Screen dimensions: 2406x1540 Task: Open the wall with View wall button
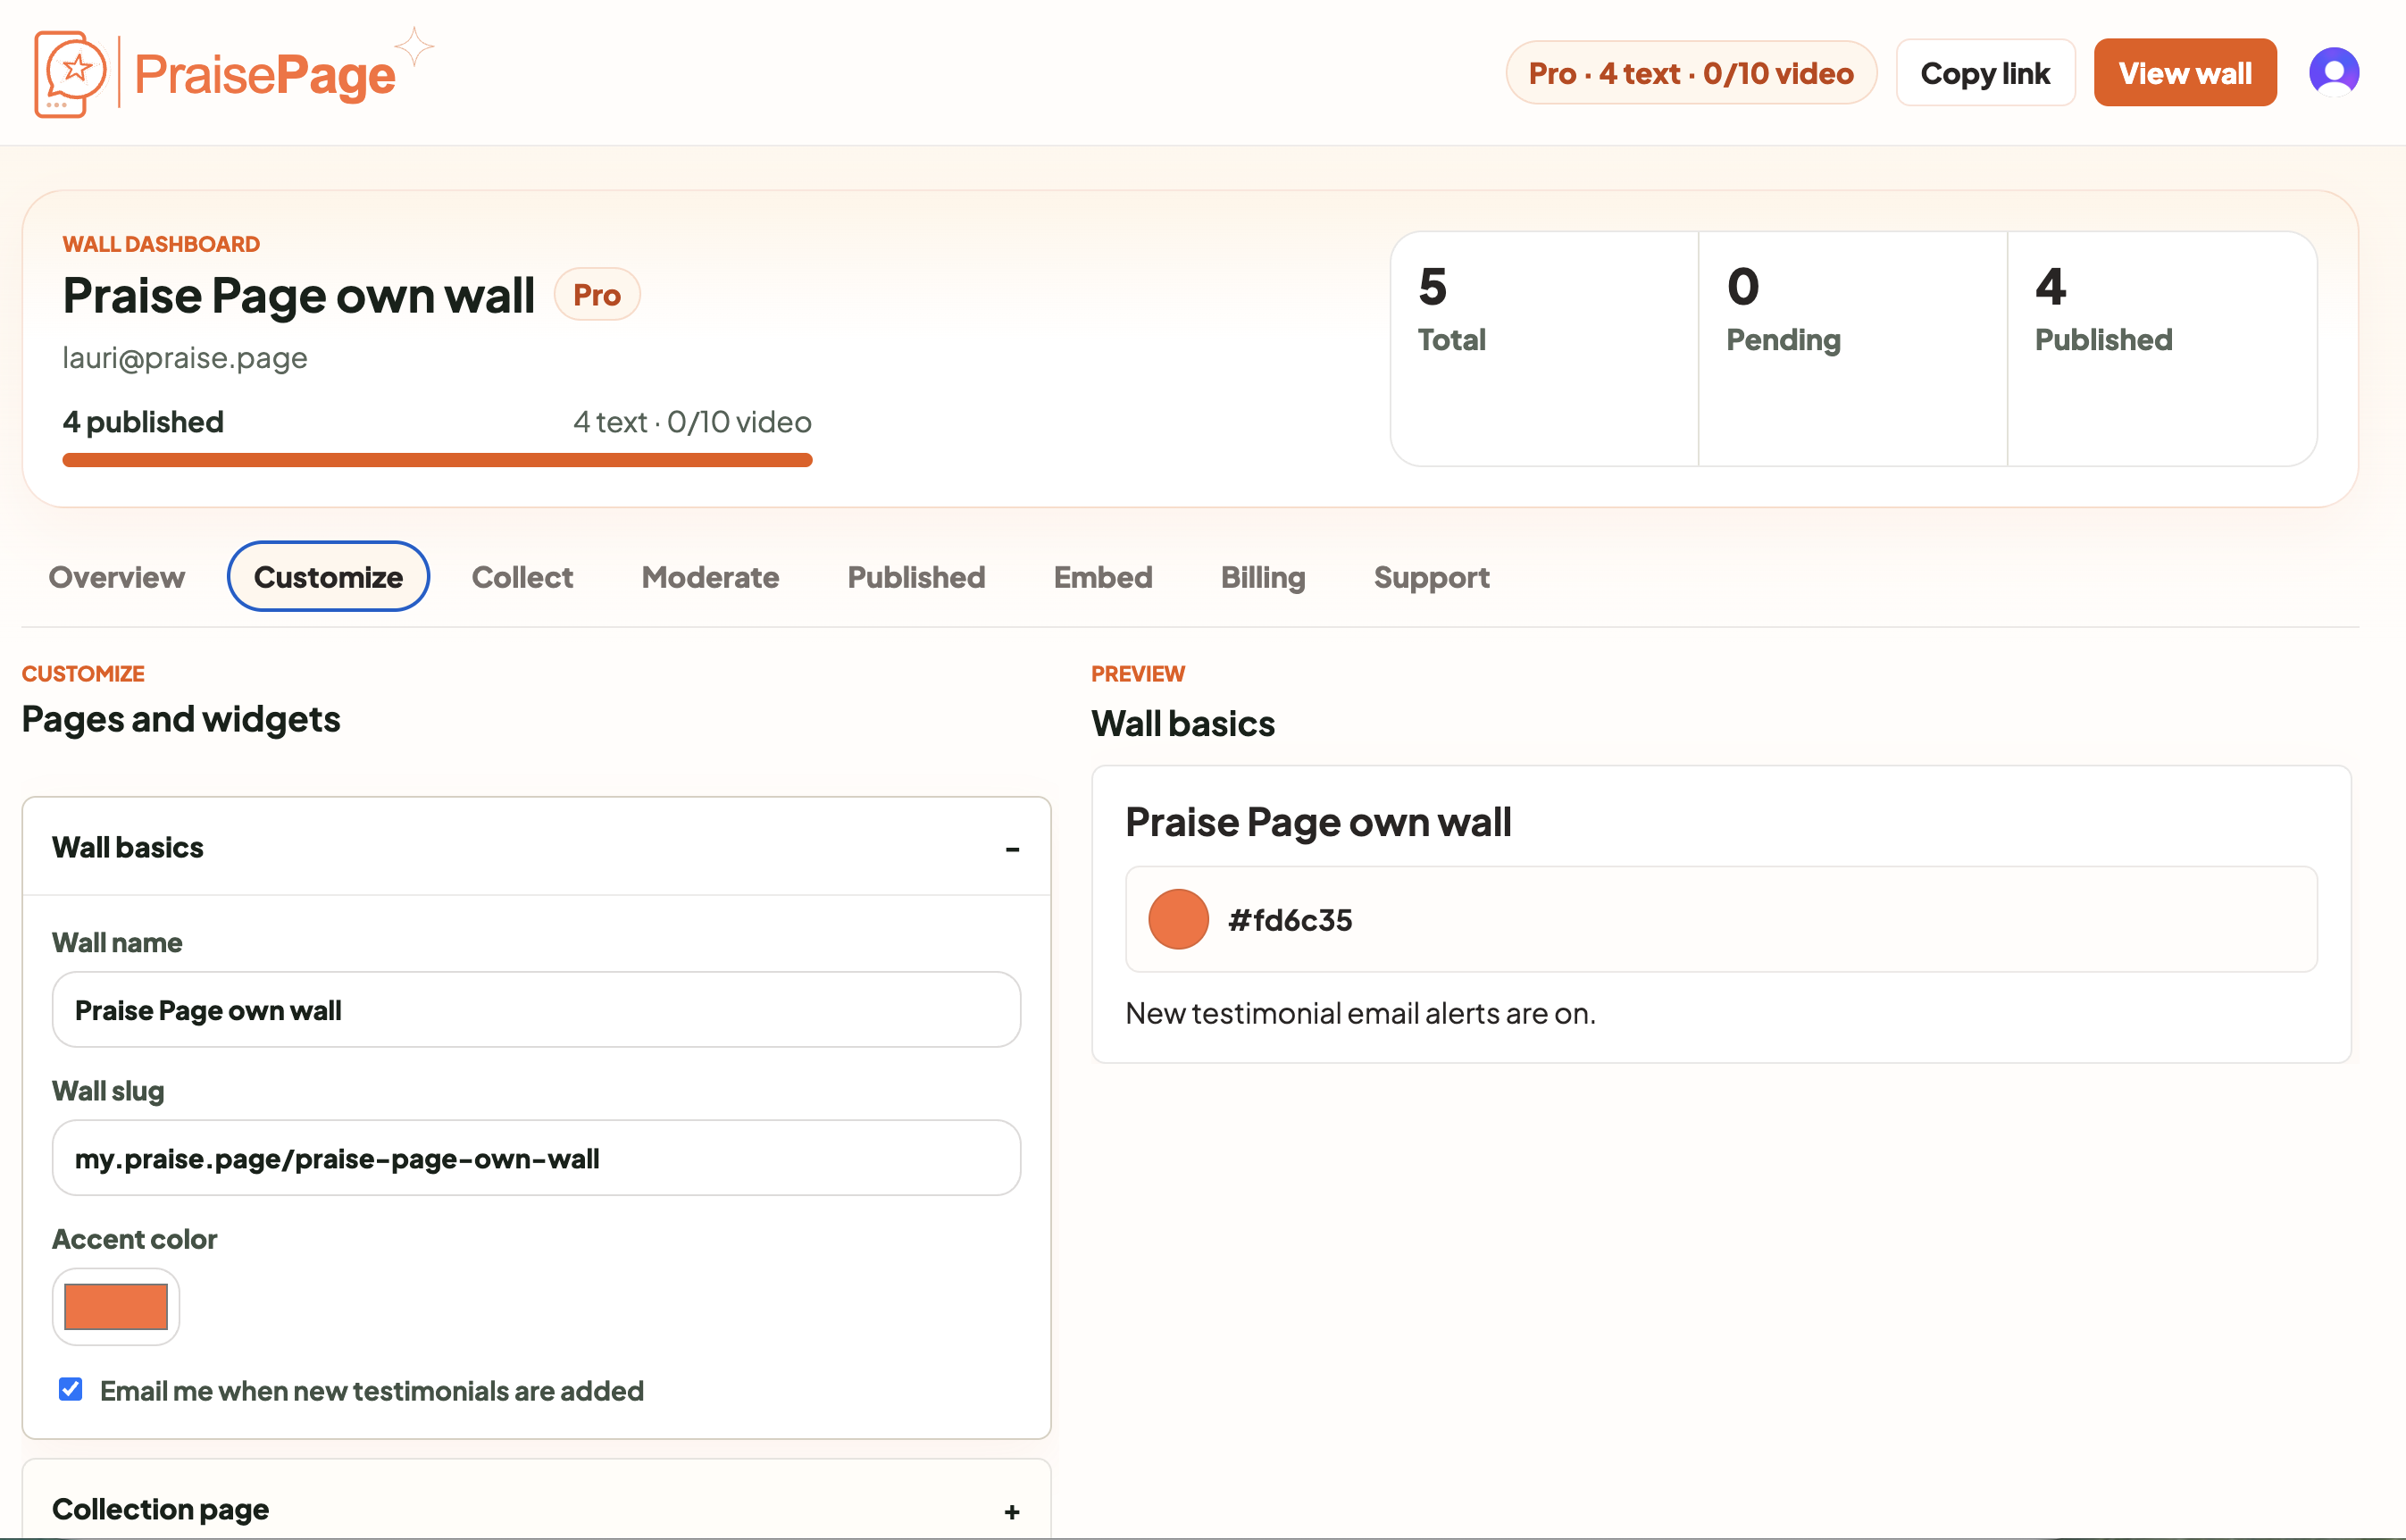click(2185, 73)
